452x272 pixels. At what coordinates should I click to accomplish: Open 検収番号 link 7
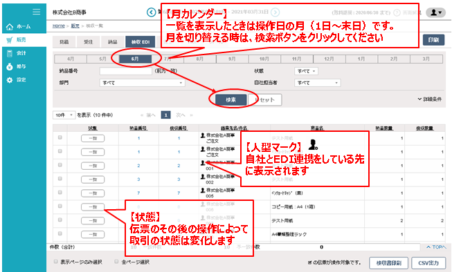point(179,193)
